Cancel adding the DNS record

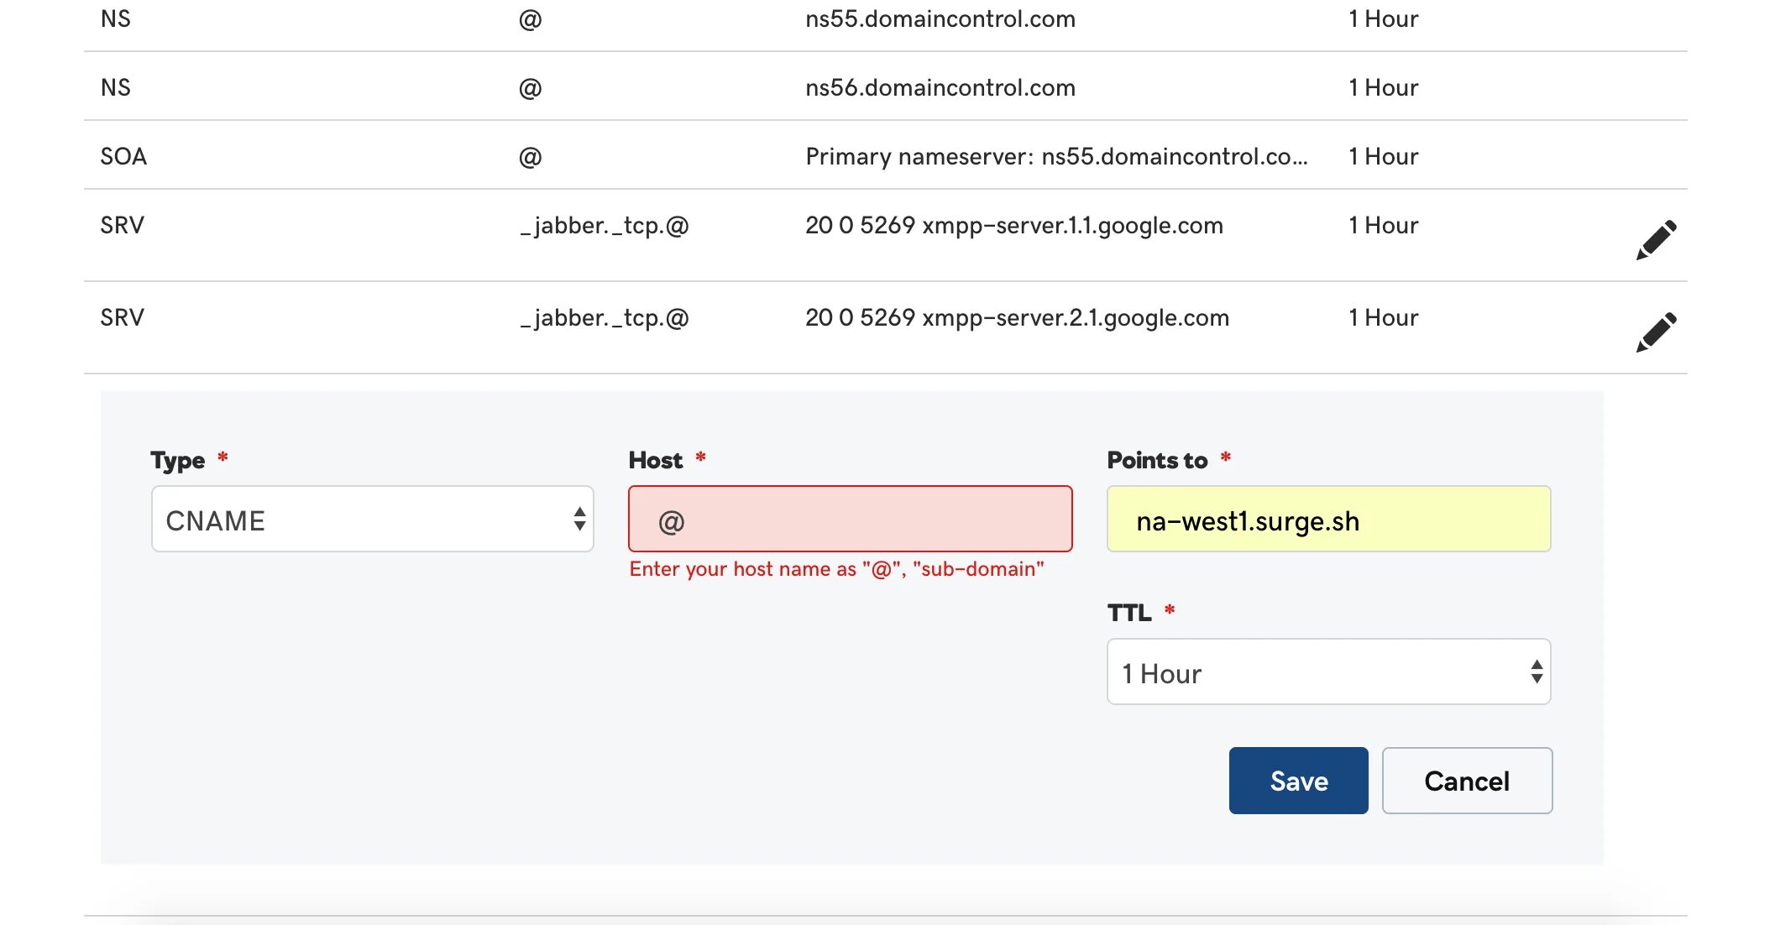(x=1466, y=781)
